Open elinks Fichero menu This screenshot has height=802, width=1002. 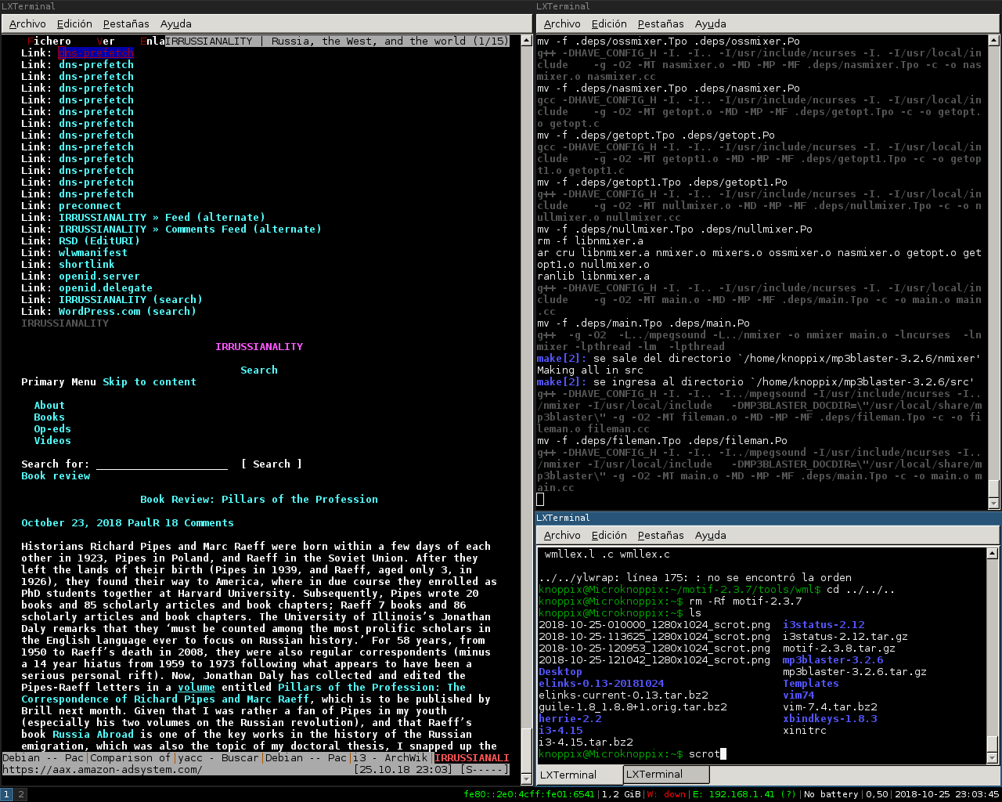point(49,41)
